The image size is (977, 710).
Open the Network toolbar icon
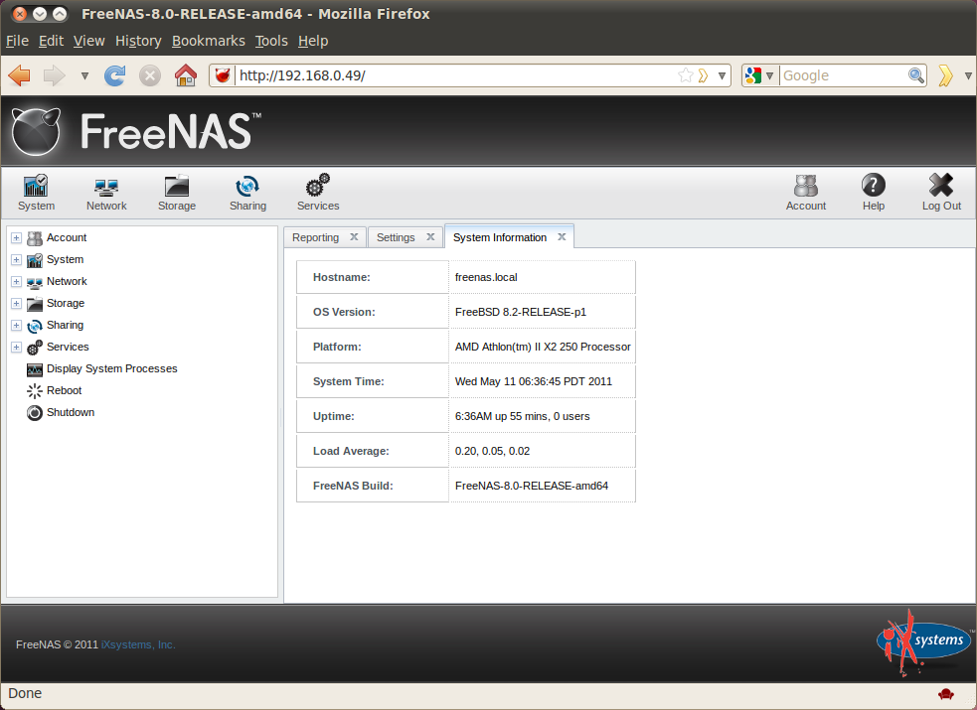click(106, 186)
